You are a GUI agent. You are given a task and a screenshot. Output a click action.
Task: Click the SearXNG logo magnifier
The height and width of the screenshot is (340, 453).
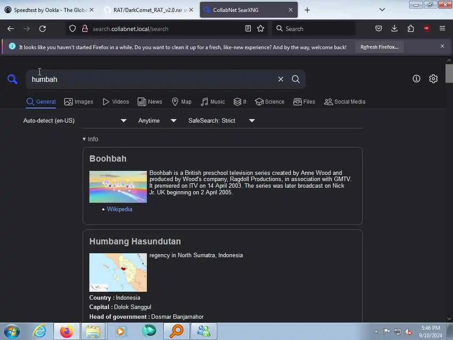12,79
